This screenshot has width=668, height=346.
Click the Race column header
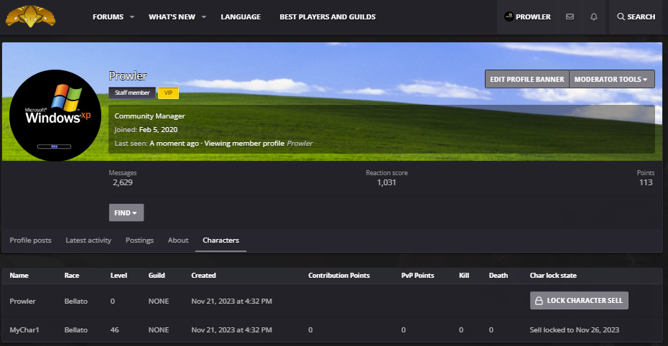click(x=72, y=276)
